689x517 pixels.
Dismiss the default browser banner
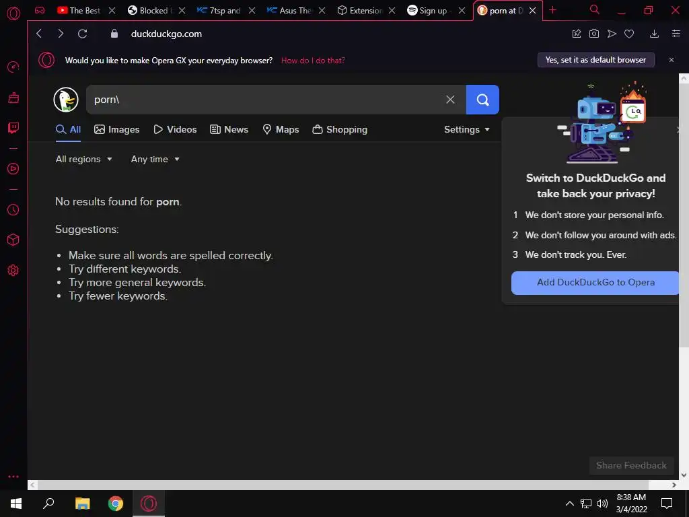coord(672,60)
